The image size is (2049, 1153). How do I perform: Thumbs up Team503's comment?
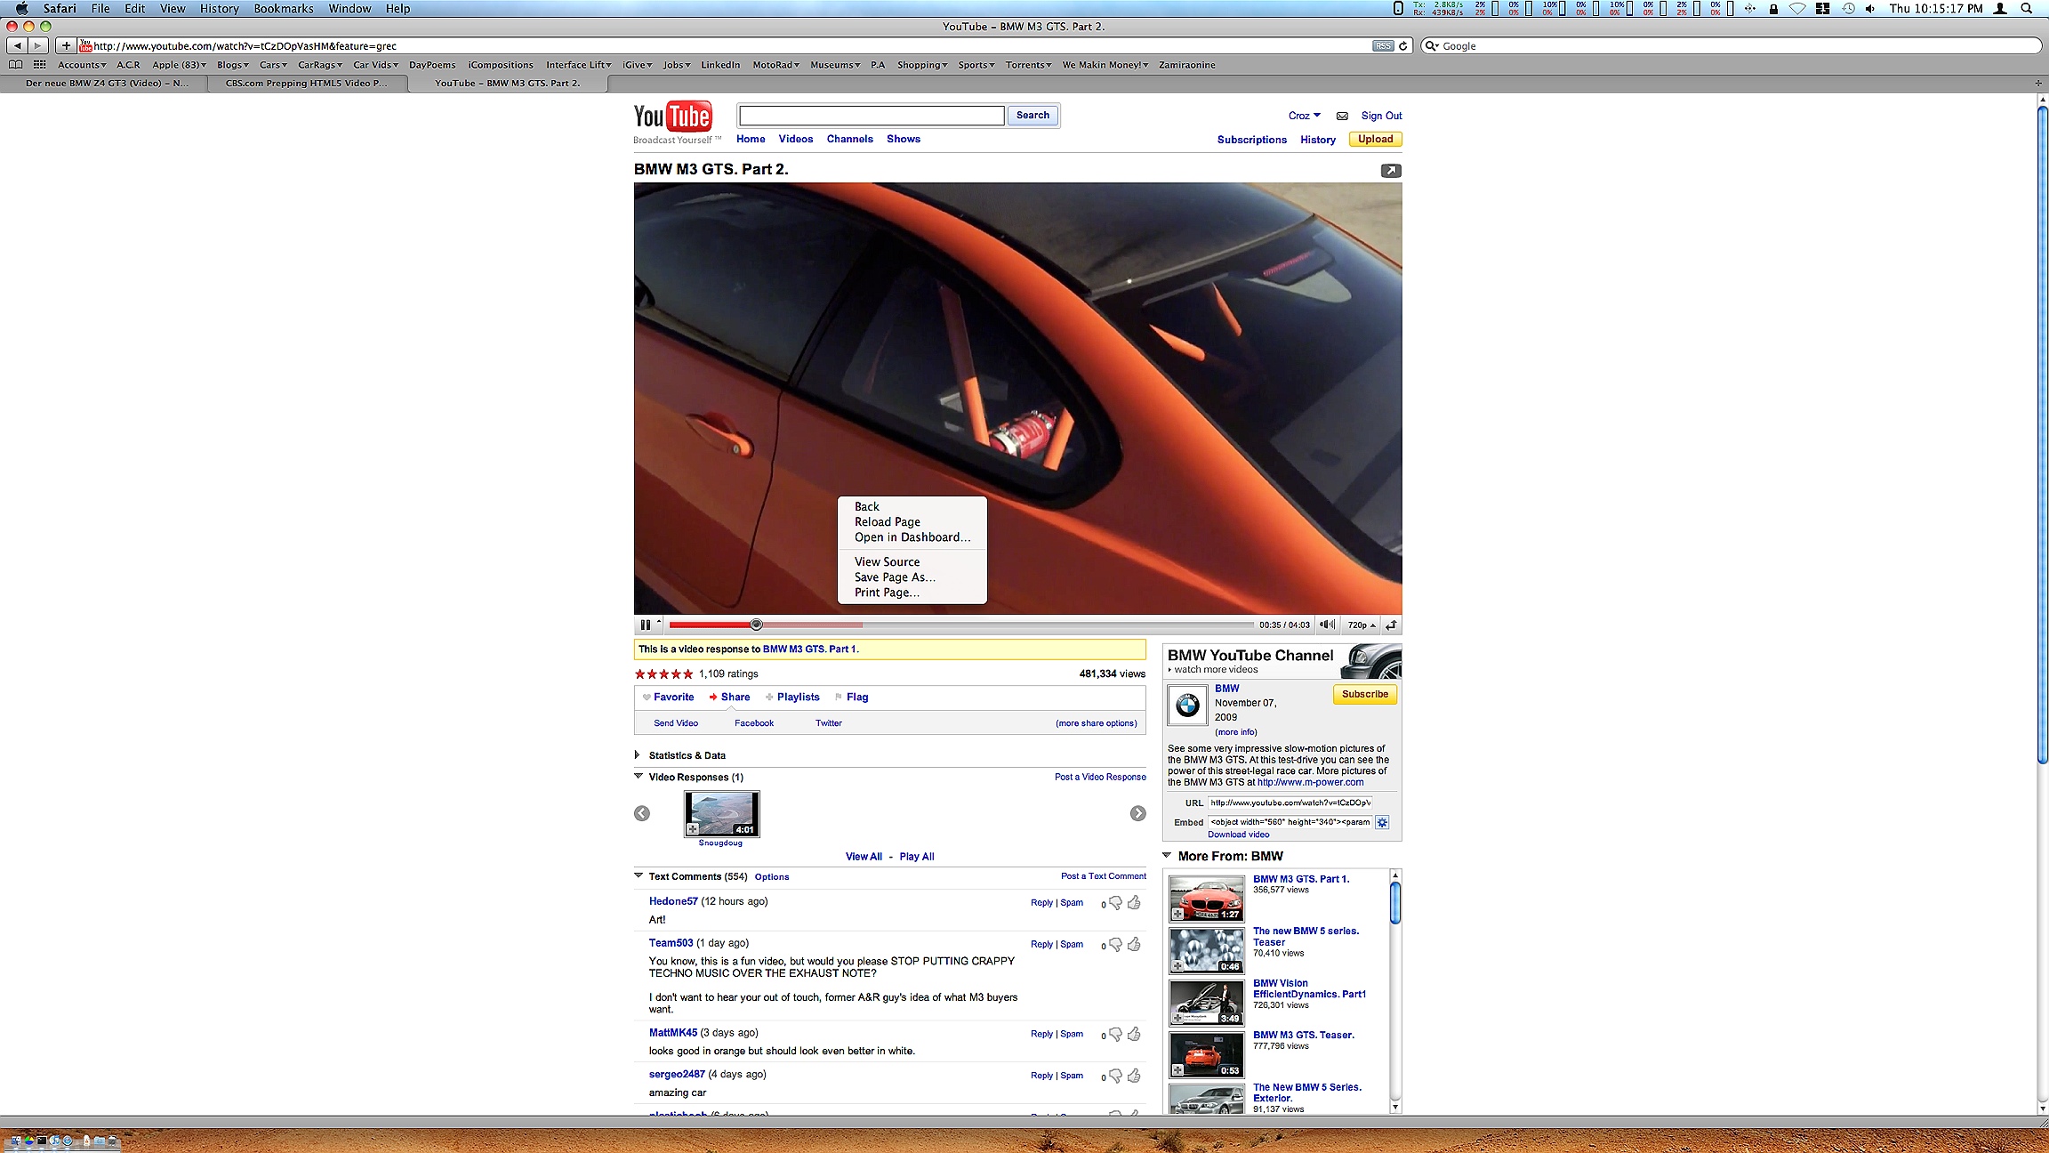(x=1134, y=944)
